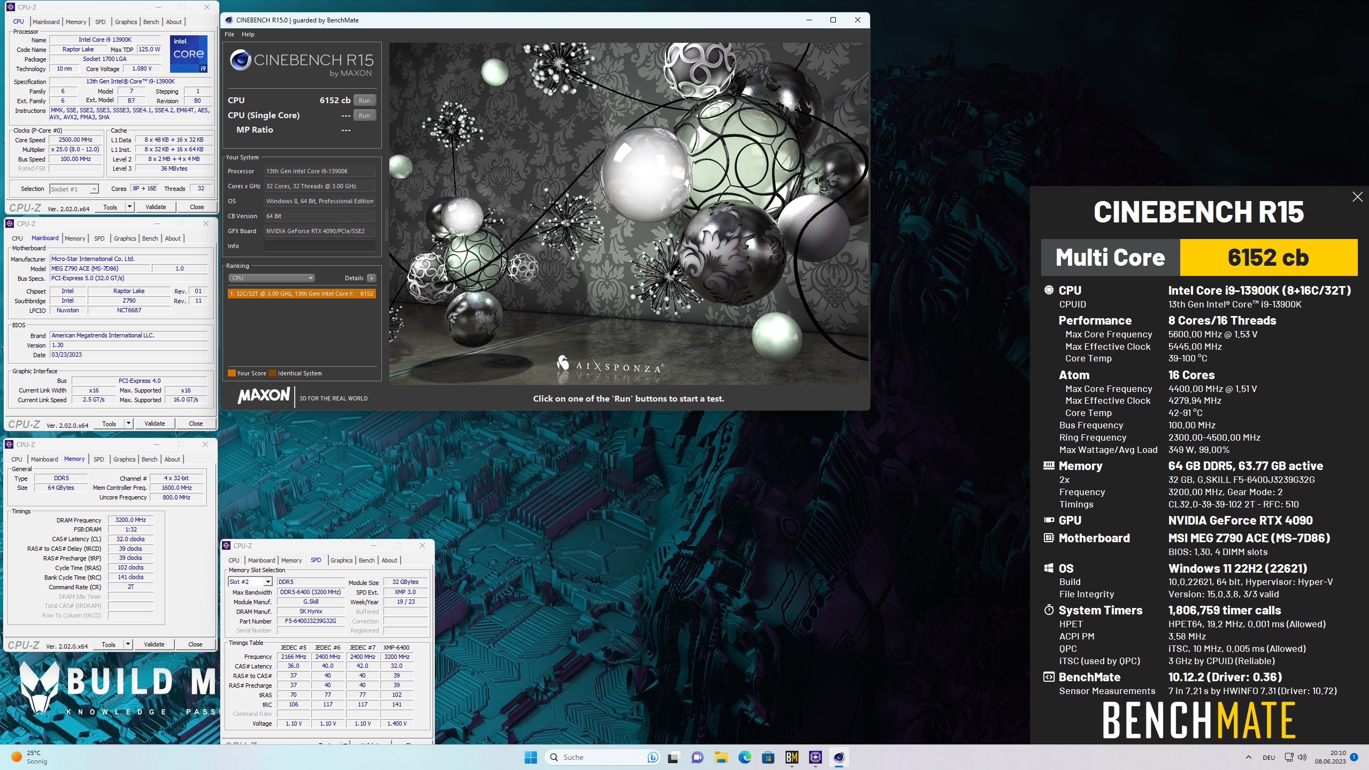Click the taskbar Suche search box
1369x770 pixels.
point(602,757)
